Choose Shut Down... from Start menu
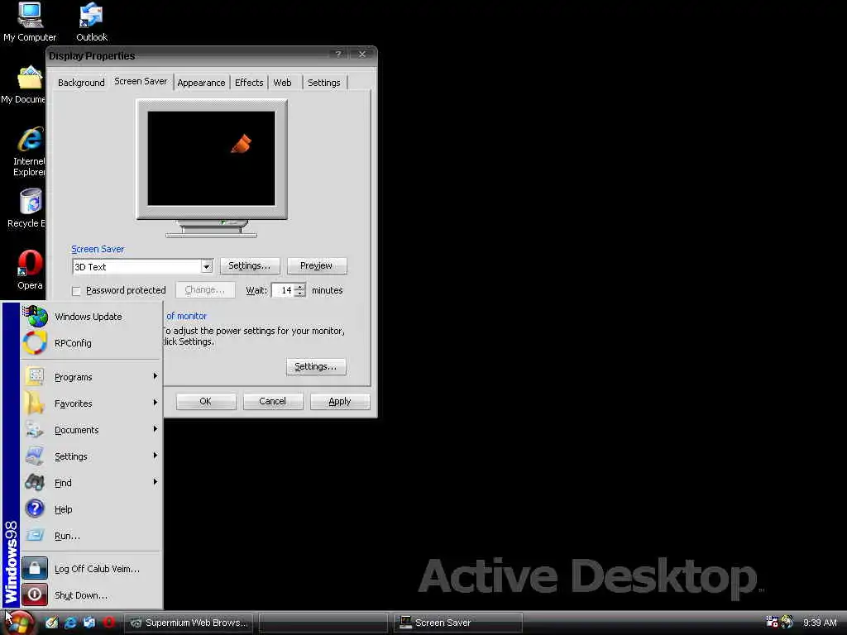The image size is (847, 635). coord(80,595)
